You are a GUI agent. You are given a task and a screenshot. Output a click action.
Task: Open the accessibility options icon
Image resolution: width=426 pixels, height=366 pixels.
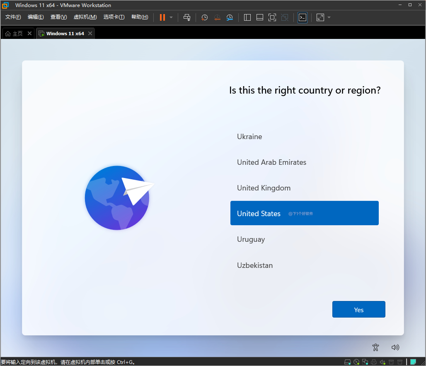375,347
